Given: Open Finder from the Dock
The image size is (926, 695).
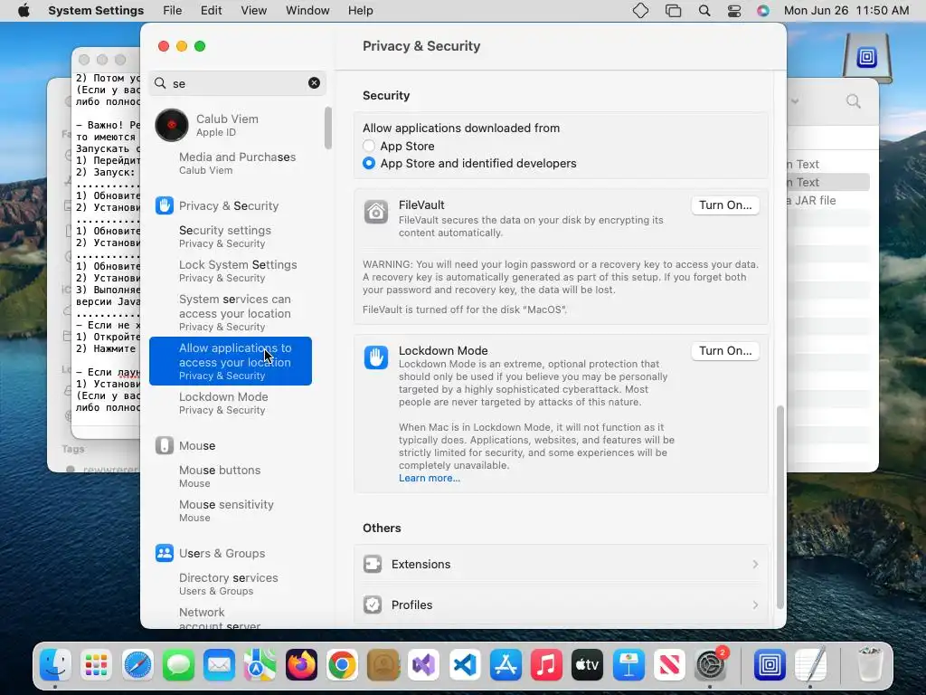Looking at the screenshot, I should (x=55, y=665).
